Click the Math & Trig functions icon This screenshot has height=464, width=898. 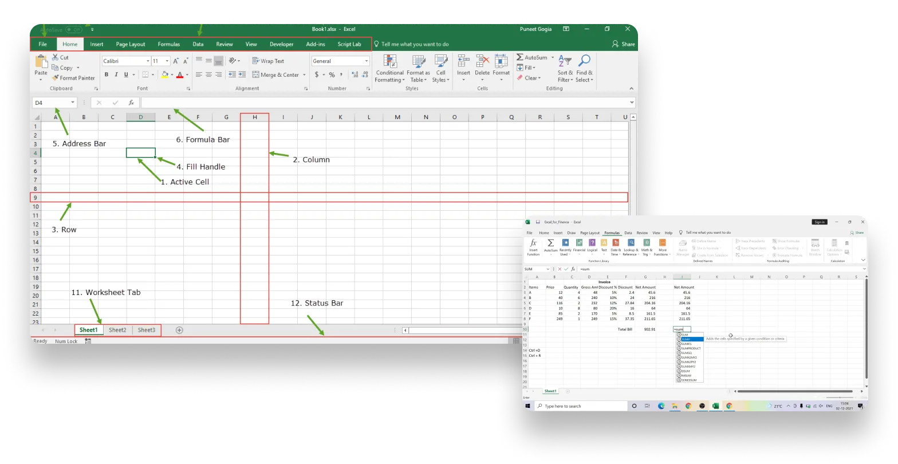pos(647,242)
